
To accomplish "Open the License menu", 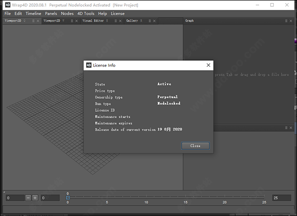I will (x=118, y=14).
